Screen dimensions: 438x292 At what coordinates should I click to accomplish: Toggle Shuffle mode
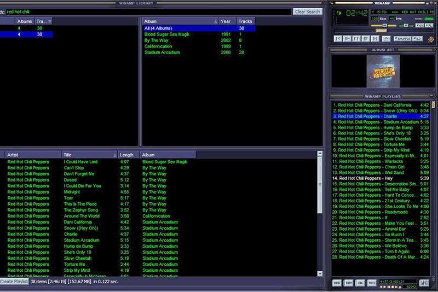point(402,39)
